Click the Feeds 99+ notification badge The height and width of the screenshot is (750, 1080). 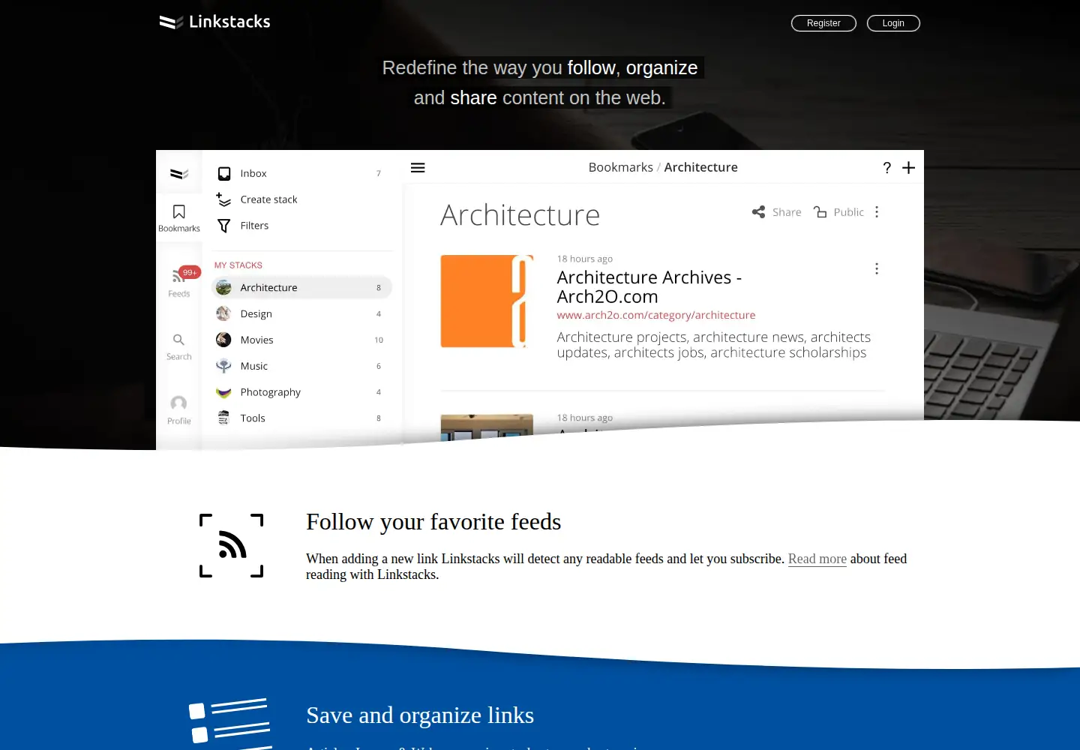[190, 272]
